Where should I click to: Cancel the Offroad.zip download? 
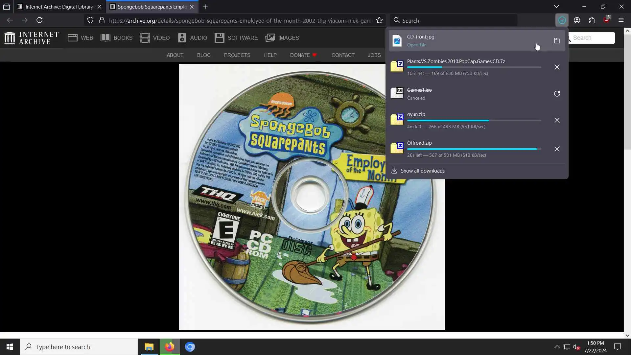[557, 149]
